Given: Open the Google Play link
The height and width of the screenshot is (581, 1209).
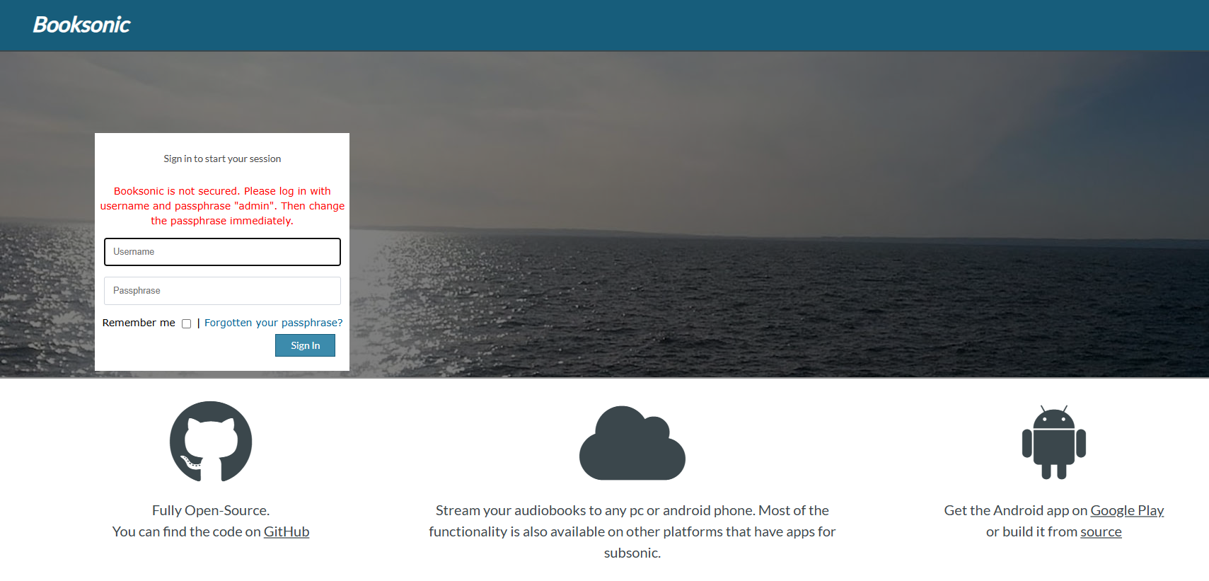Looking at the screenshot, I should tap(1127, 510).
